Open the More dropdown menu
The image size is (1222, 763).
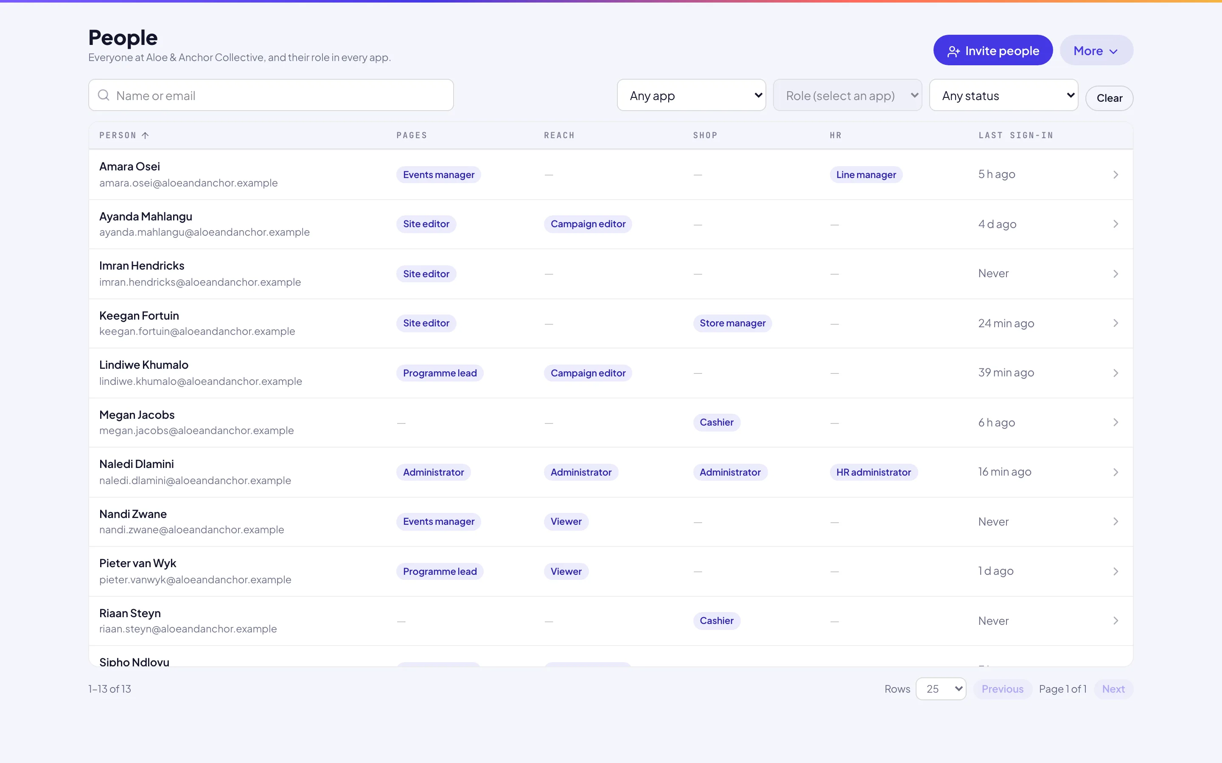pyautogui.click(x=1096, y=50)
